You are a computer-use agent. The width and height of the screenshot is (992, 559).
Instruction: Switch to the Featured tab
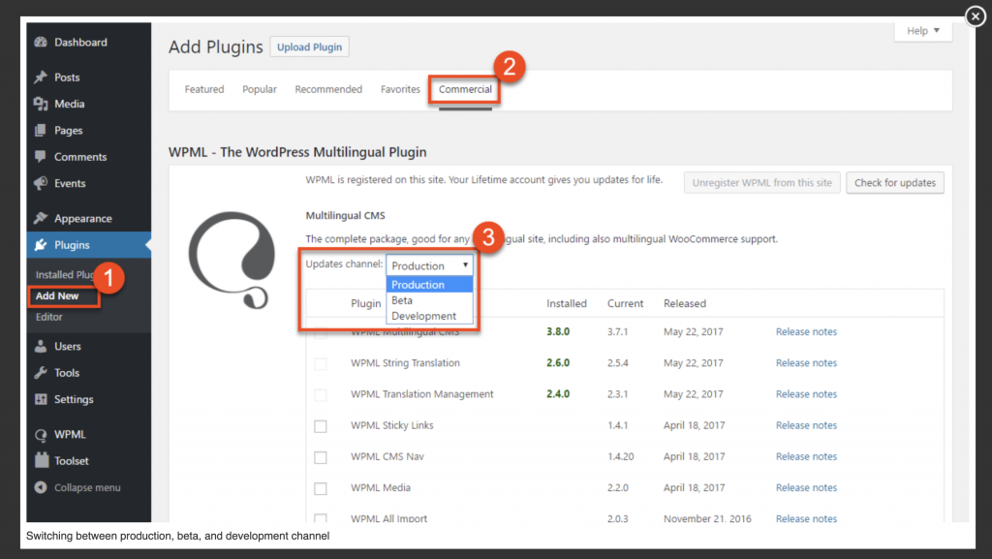[204, 89]
